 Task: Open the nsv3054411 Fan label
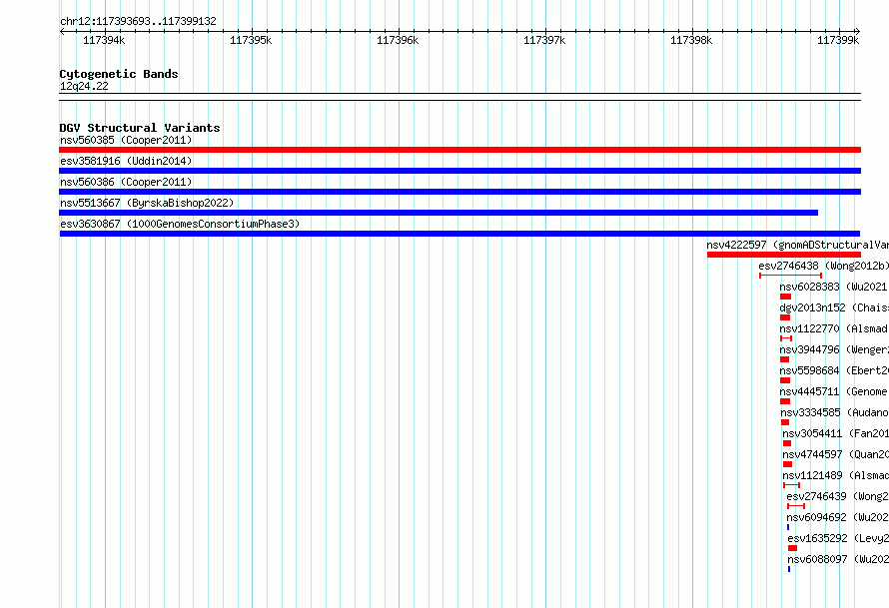click(836, 433)
